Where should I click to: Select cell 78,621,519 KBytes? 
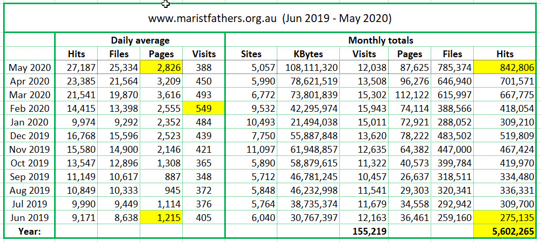(308, 81)
